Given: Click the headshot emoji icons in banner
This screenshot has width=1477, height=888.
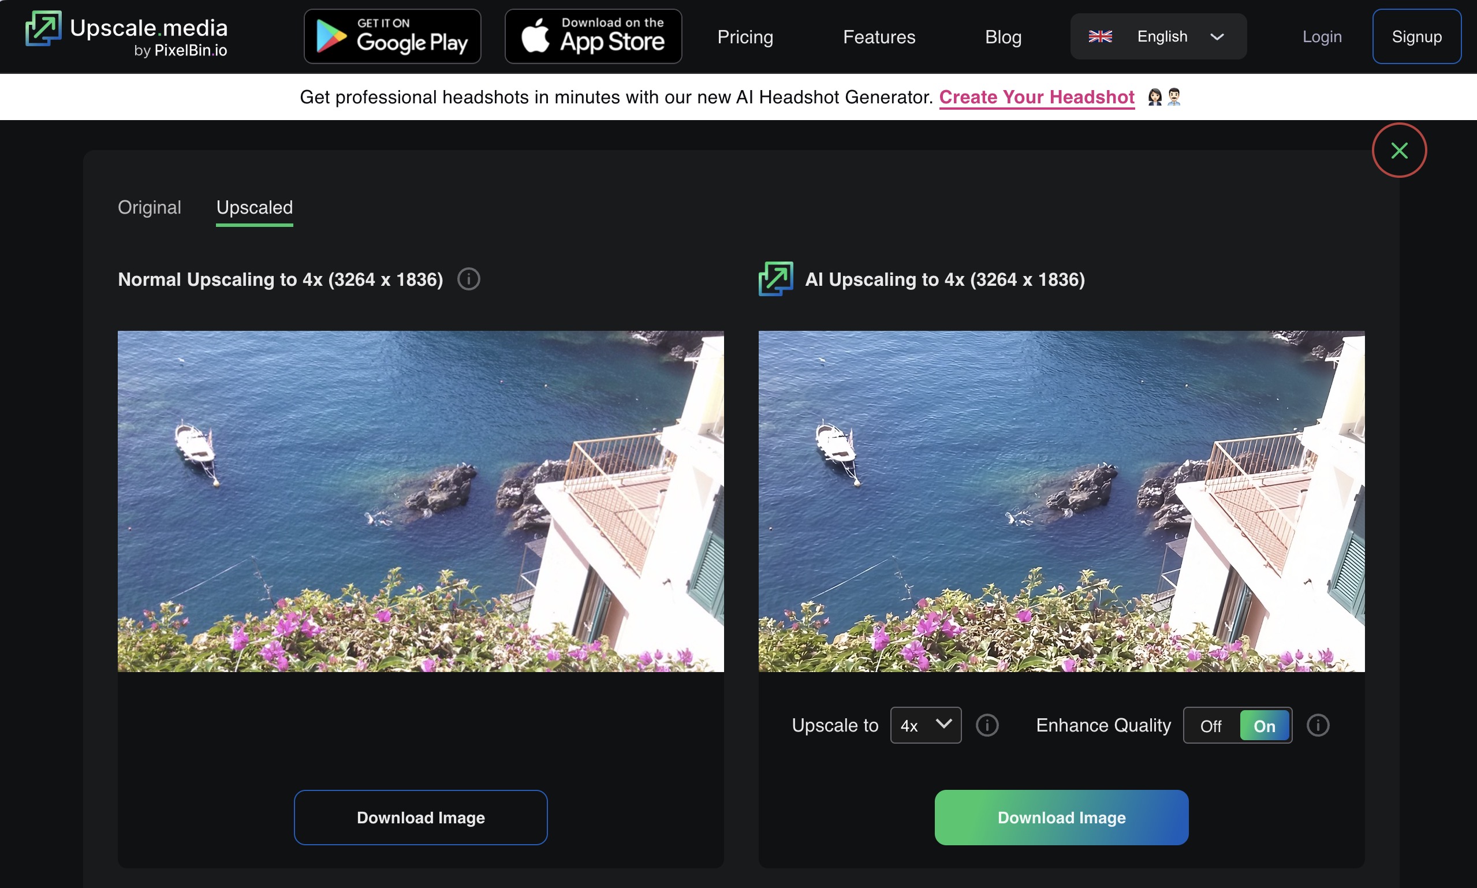Looking at the screenshot, I should tap(1163, 97).
